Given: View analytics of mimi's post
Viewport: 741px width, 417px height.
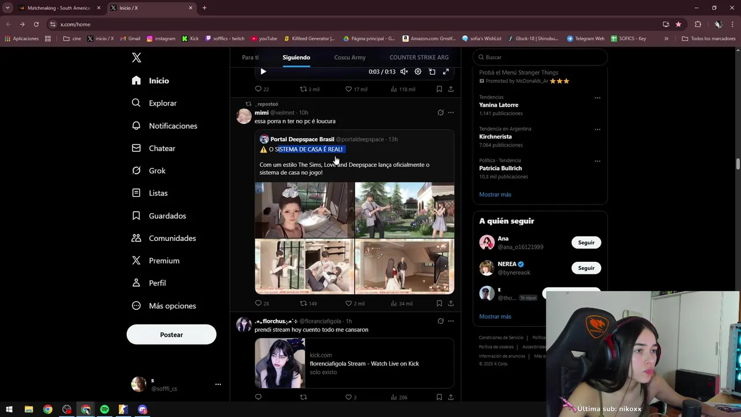Looking at the screenshot, I should click(402, 303).
